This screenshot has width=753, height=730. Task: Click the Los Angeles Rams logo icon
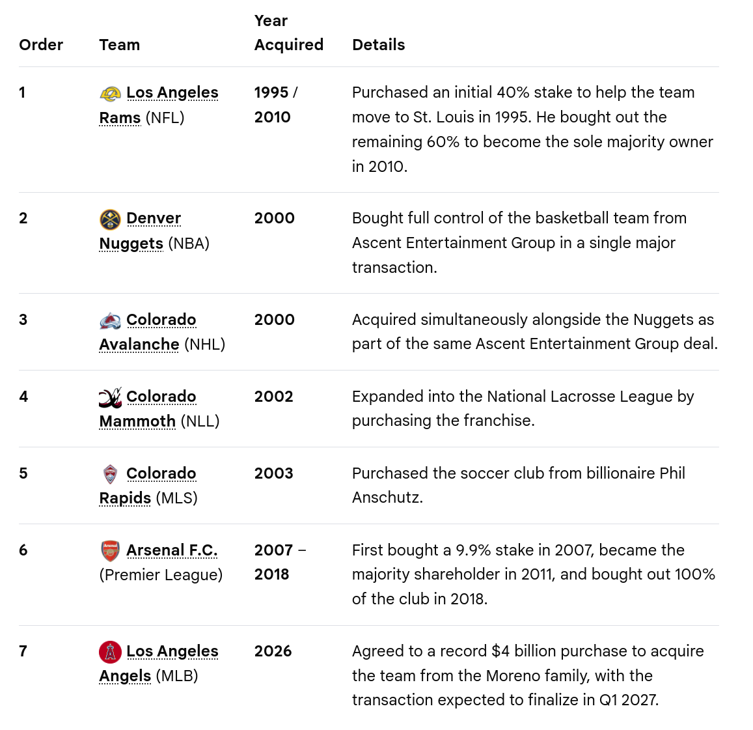[110, 93]
